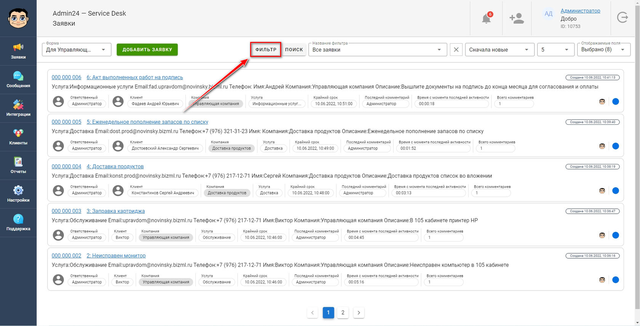Screen dimensions: 640x326
Task: Open ticket link 000 000 004
Action: 66,166
